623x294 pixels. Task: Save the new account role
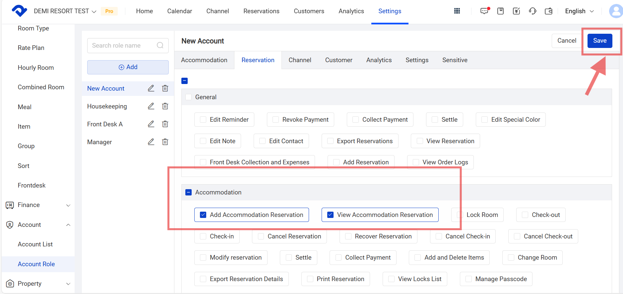coord(599,41)
